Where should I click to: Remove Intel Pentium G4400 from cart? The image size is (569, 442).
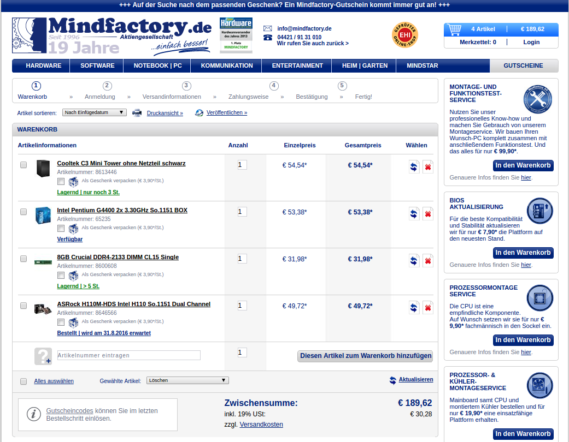pos(428,214)
